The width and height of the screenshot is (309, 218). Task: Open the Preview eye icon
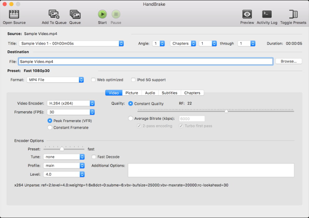[247, 15]
